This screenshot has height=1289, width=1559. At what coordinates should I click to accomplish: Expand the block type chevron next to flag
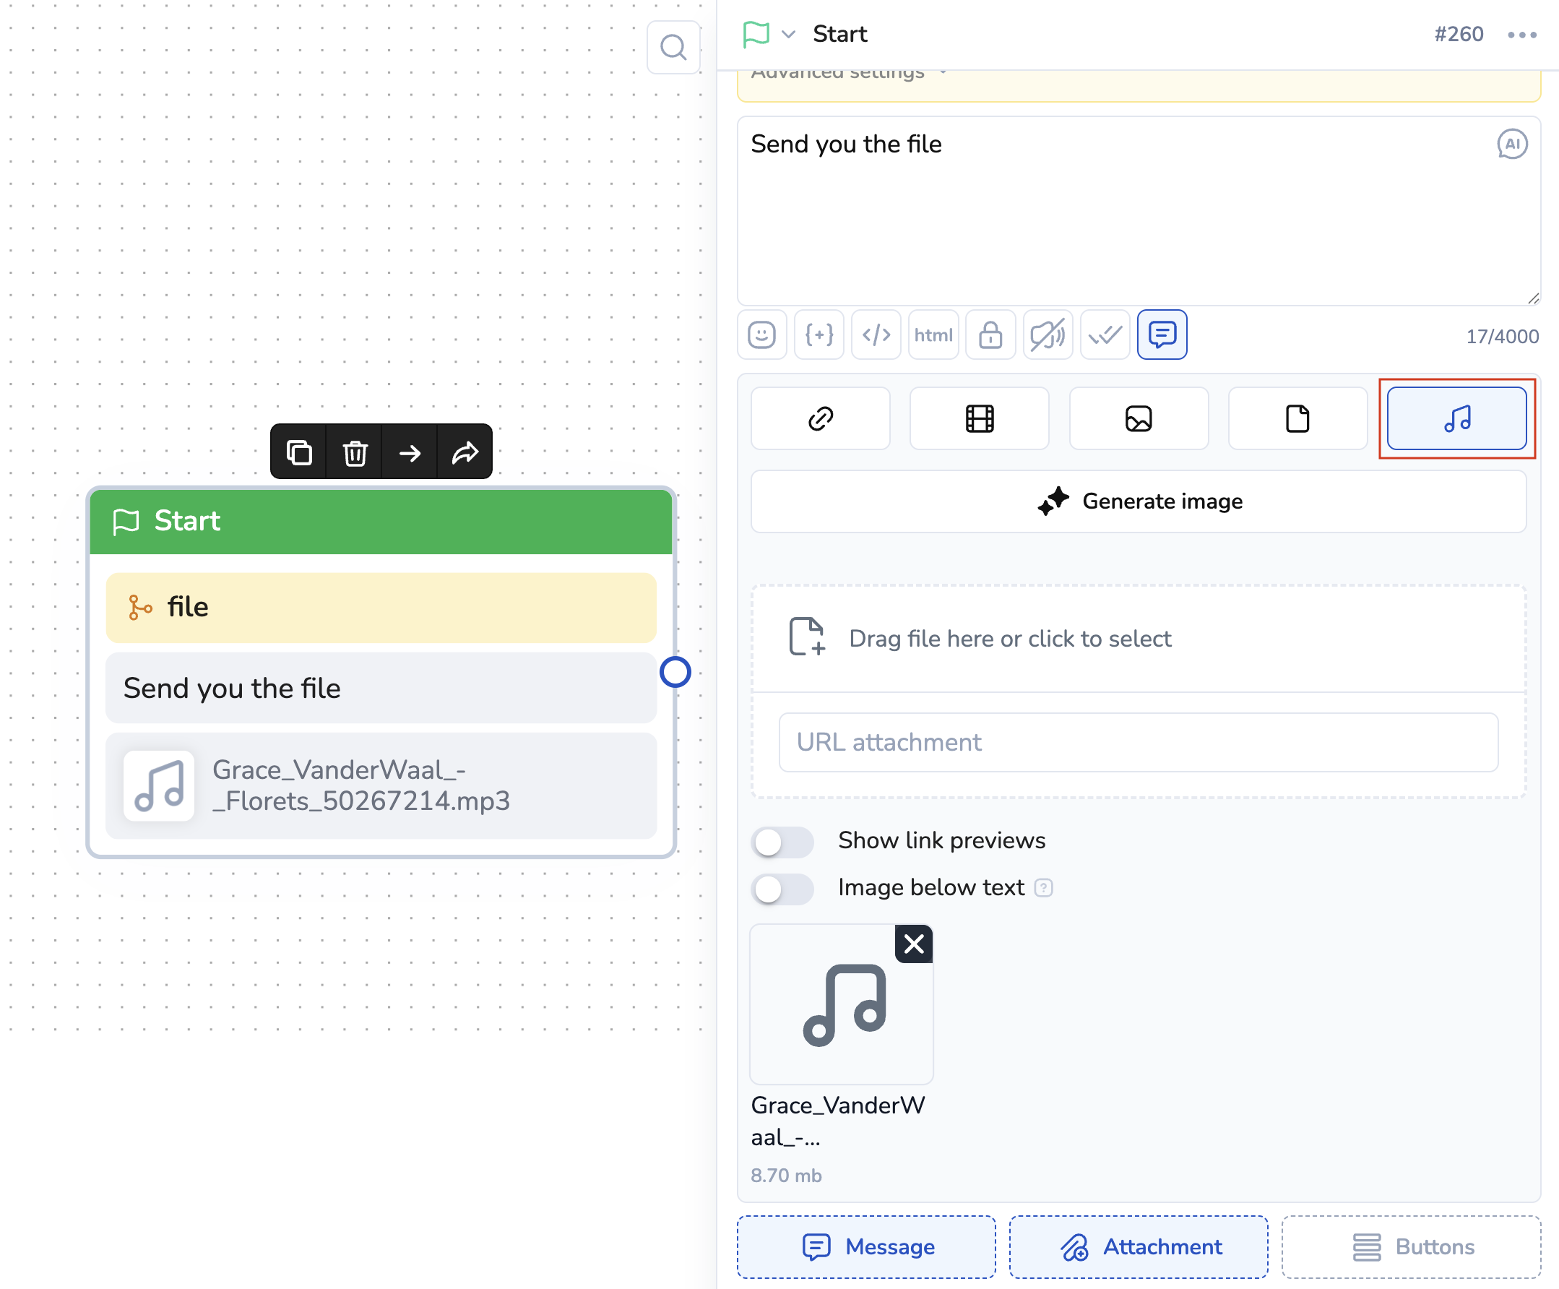pyautogui.click(x=788, y=34)
